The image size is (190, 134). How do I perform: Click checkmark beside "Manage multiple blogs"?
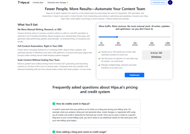pos(100,65)
